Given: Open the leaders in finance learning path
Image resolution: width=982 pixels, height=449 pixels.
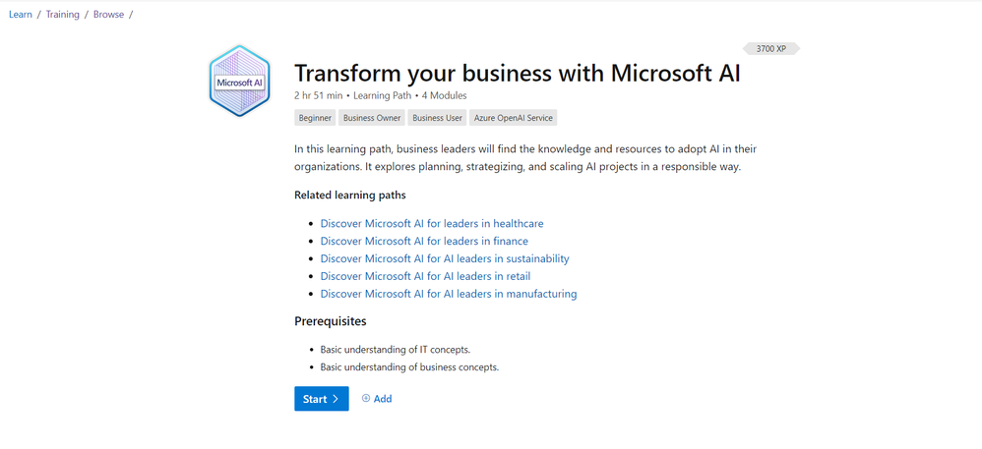Looking at the screenshot, I should (424, 241).
